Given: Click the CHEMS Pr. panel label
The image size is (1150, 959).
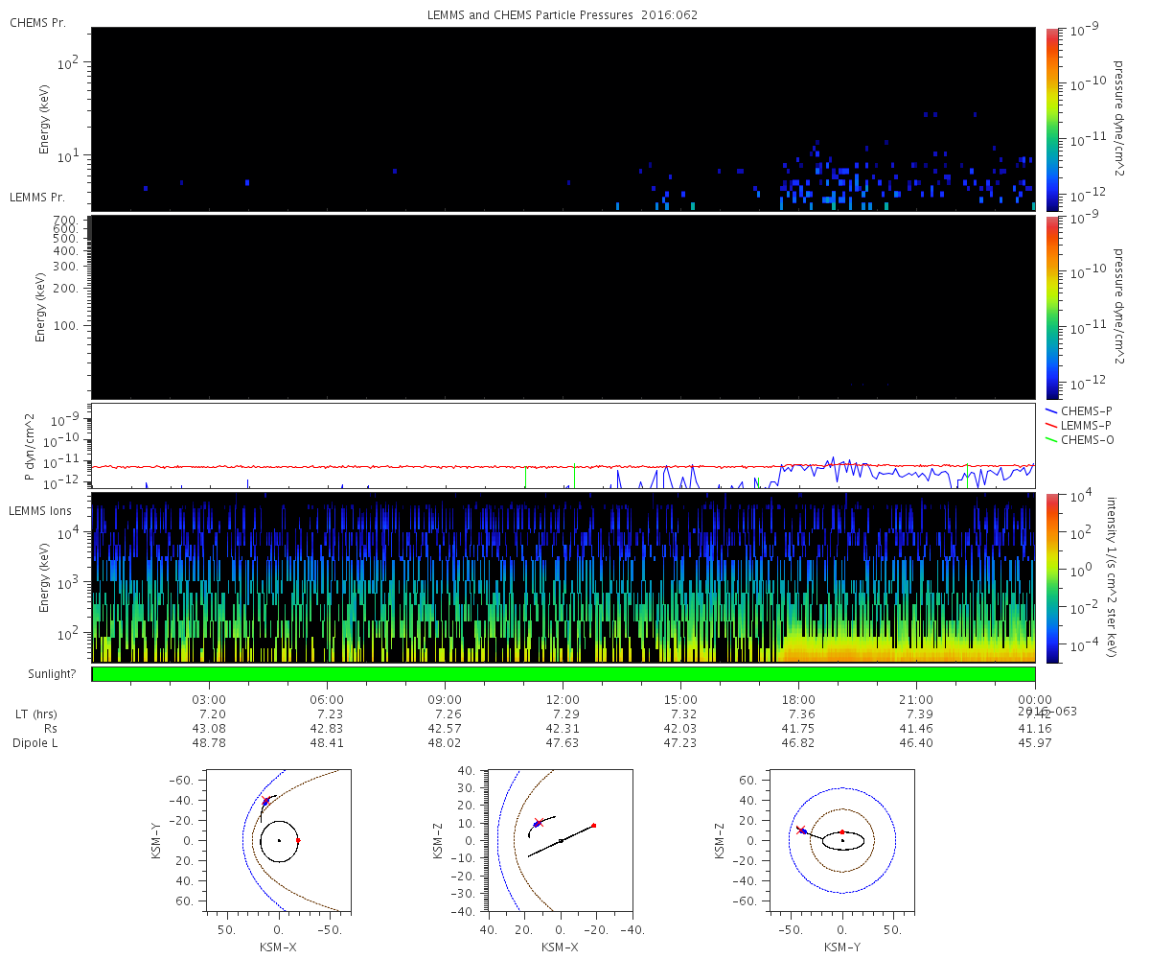Looking at the screenshot, I should [x=37, y=22].
